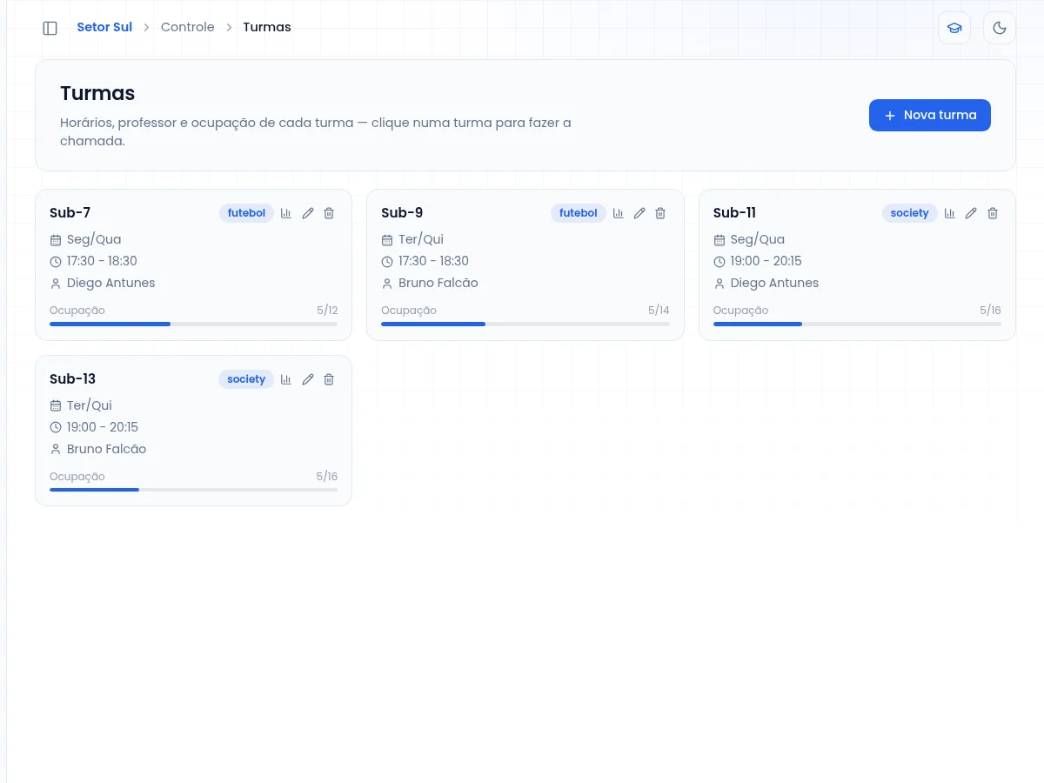
Task: Click the person icon in Sub-11 card
Action: 719,284
